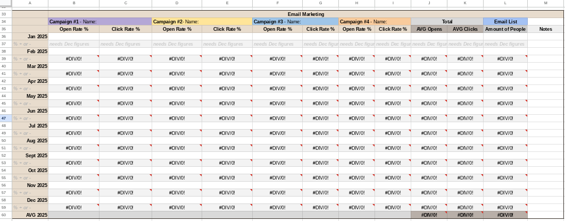Select the Notes header cell
The height and width of the screenshot is (221, 565).
(545, 29)
